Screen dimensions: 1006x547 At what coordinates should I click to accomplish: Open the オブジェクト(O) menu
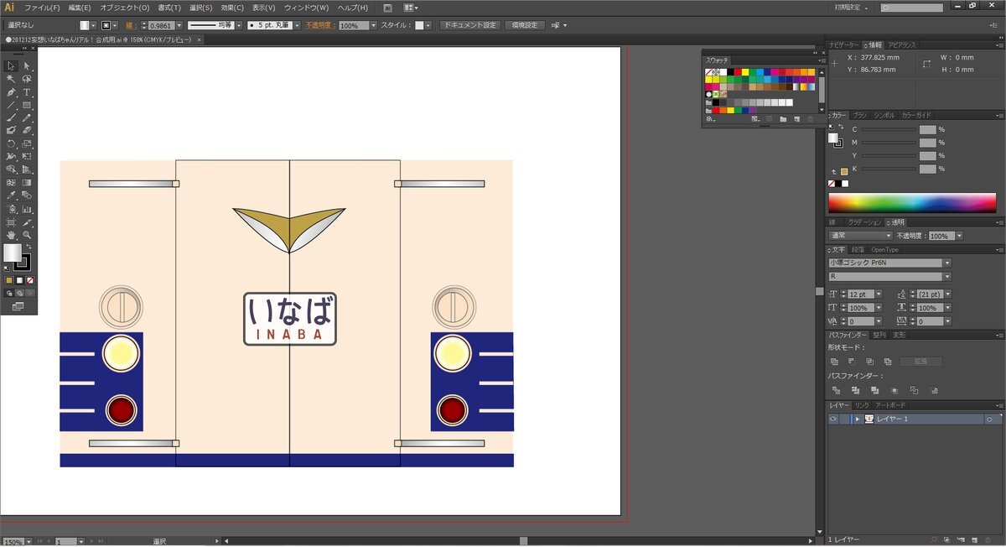[124, 8]
